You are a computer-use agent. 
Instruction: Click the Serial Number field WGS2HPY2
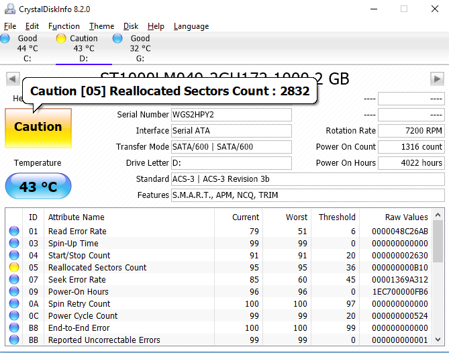tap(232, 115)
